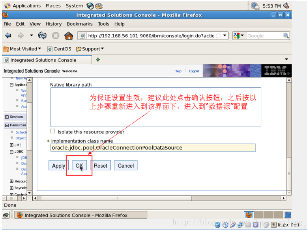Bookmark this page with the star icon
This screenshot has height=230, width=307.
(219, 35)
